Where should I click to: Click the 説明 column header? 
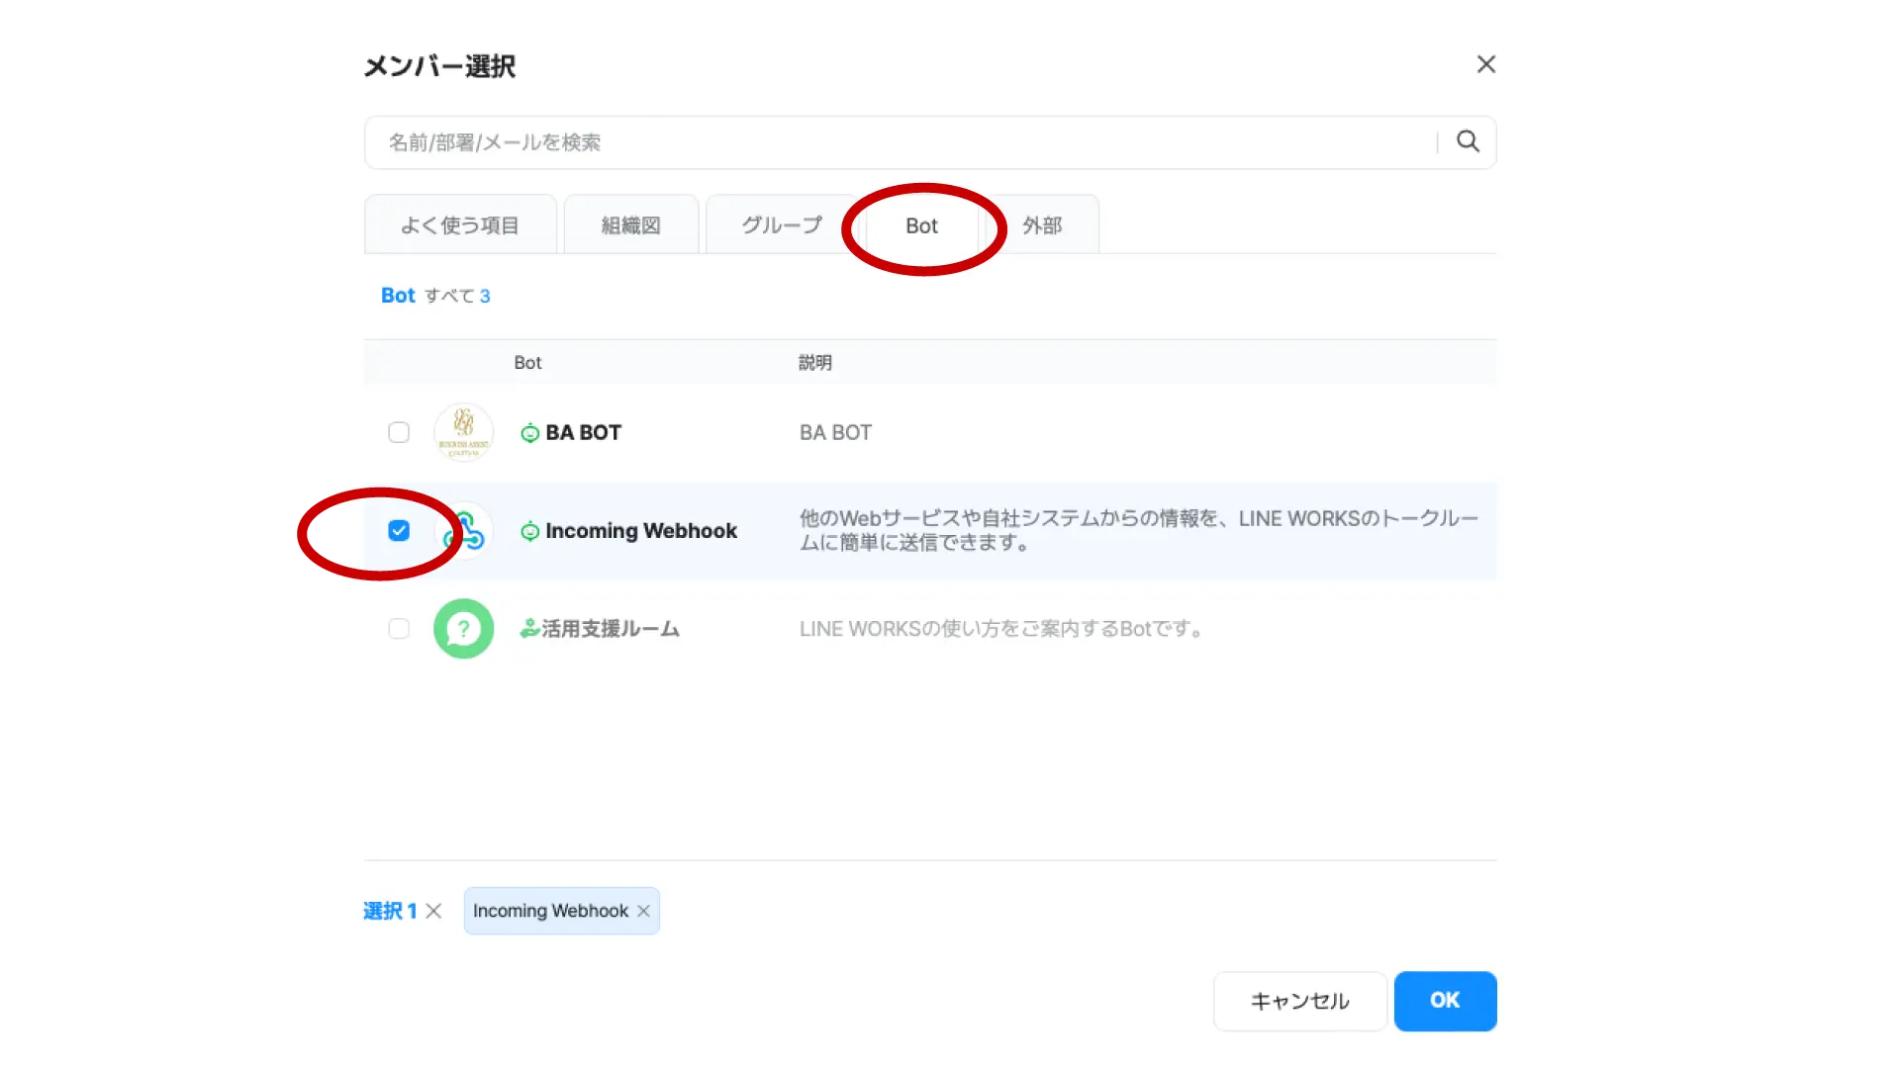tap(815, 363)
